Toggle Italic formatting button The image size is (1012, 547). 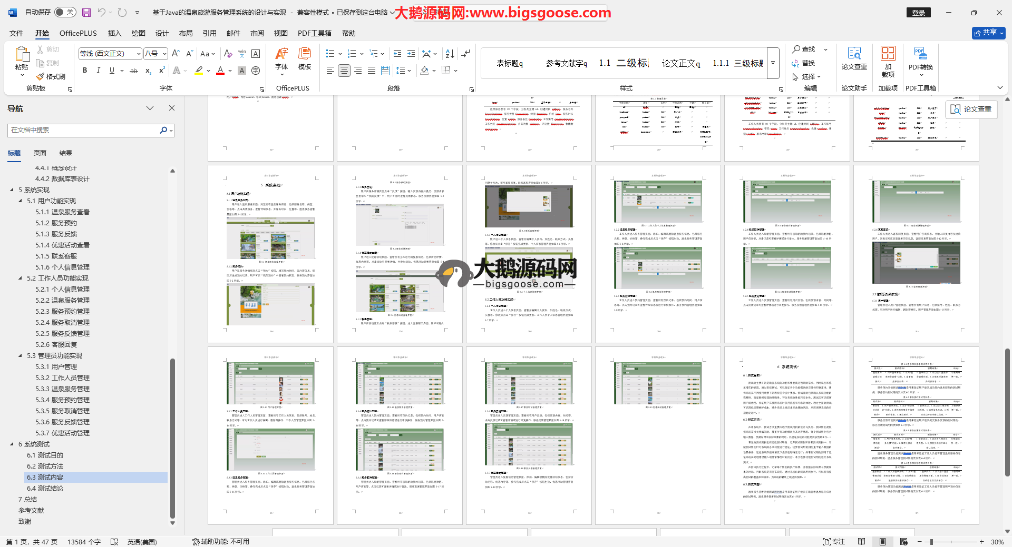[x=98, y=71]
